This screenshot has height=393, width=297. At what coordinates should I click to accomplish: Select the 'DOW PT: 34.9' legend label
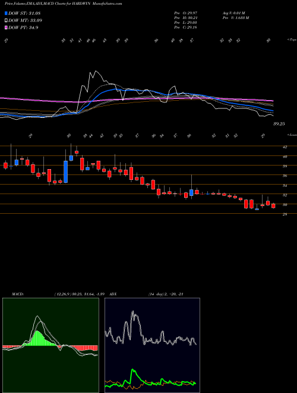click(23, 28)
